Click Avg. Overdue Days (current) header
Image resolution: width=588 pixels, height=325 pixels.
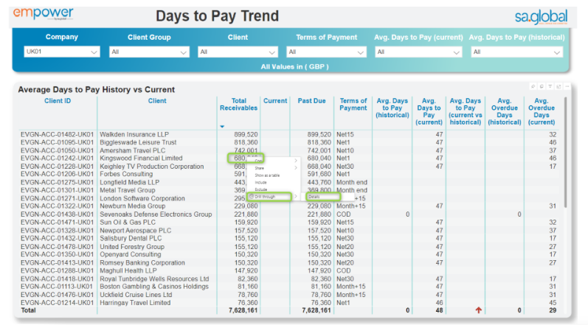point(542,111)
